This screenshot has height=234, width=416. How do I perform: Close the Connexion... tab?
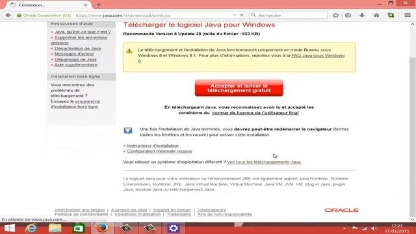coord(85,5)
